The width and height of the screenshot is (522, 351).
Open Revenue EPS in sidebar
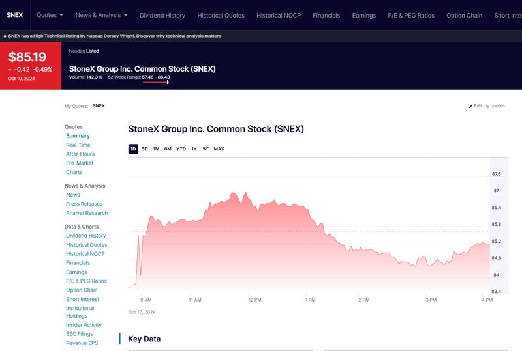[82, 343]
